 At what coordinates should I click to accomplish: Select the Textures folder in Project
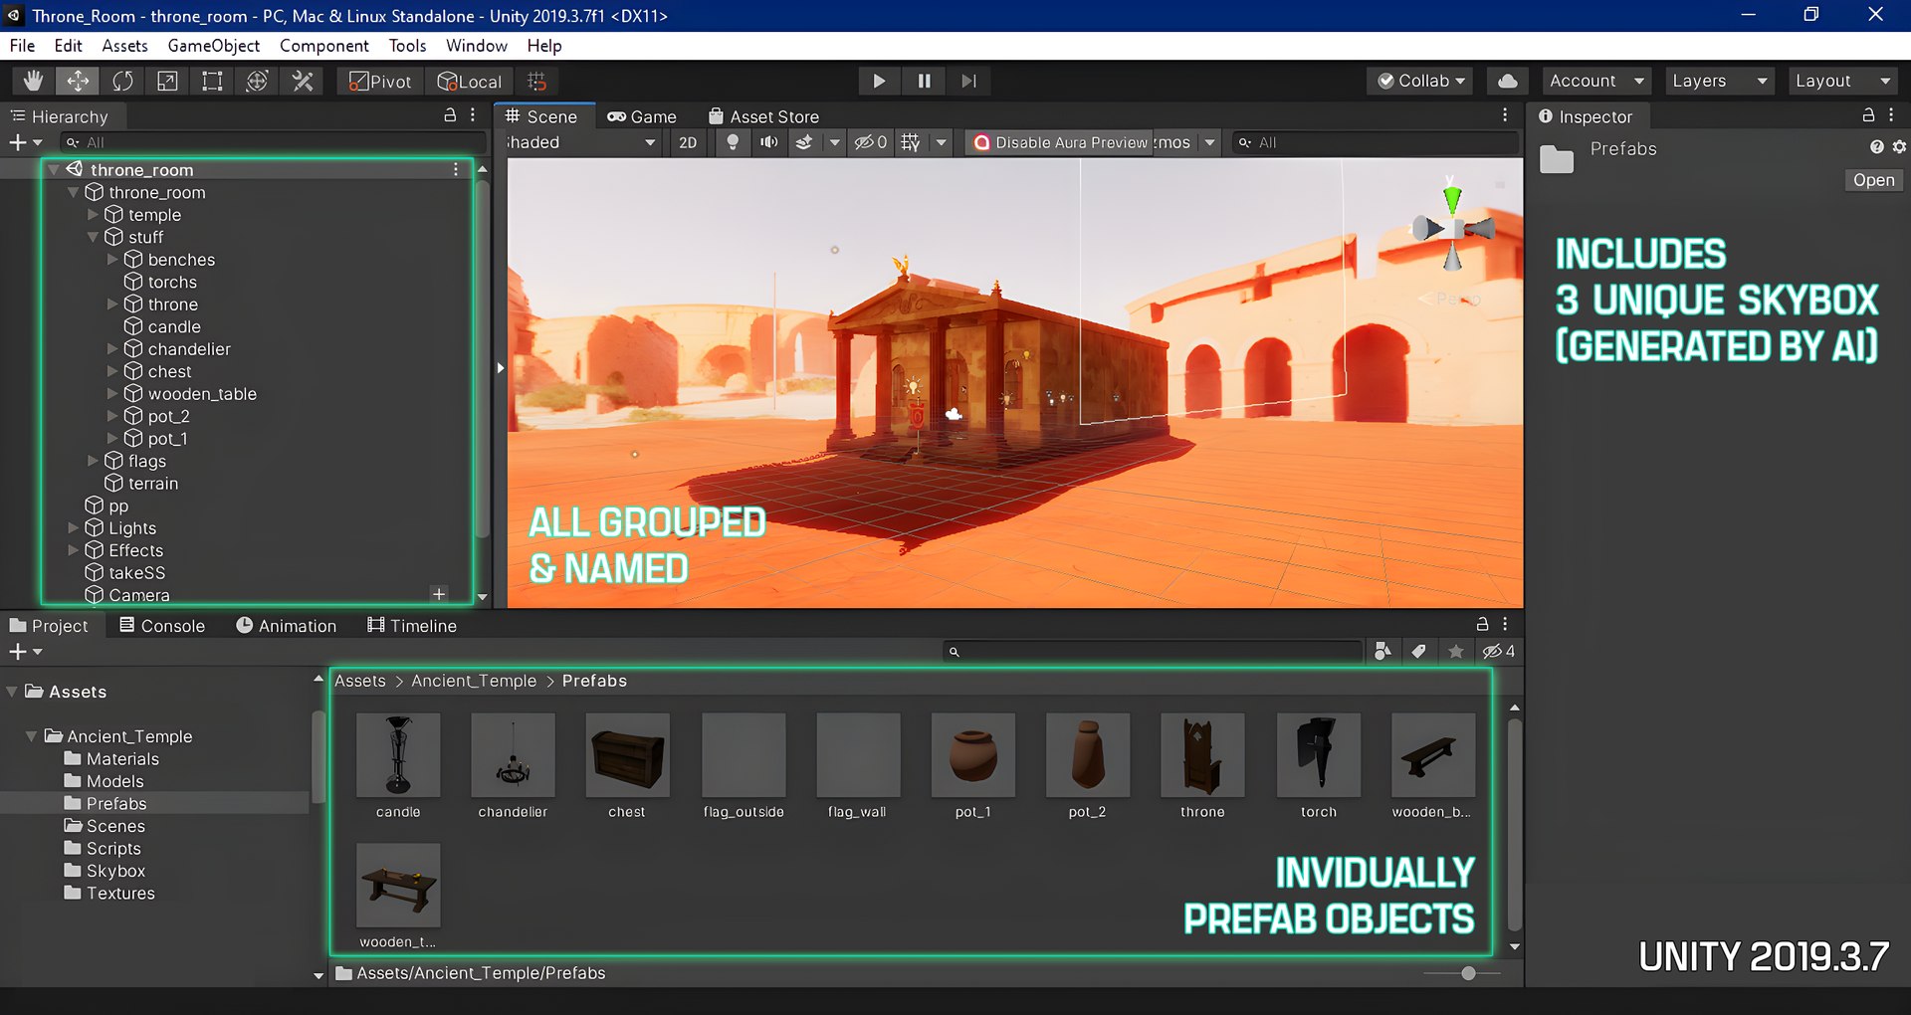120,894
